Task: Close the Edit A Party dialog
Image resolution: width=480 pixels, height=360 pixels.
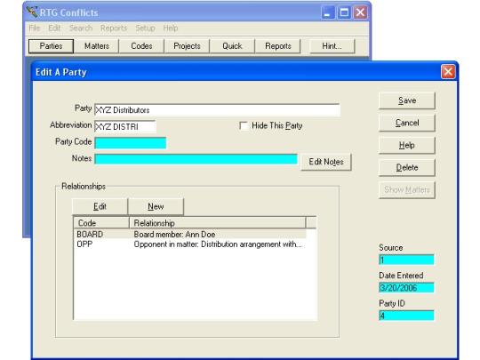Action: tap(448, 72)
